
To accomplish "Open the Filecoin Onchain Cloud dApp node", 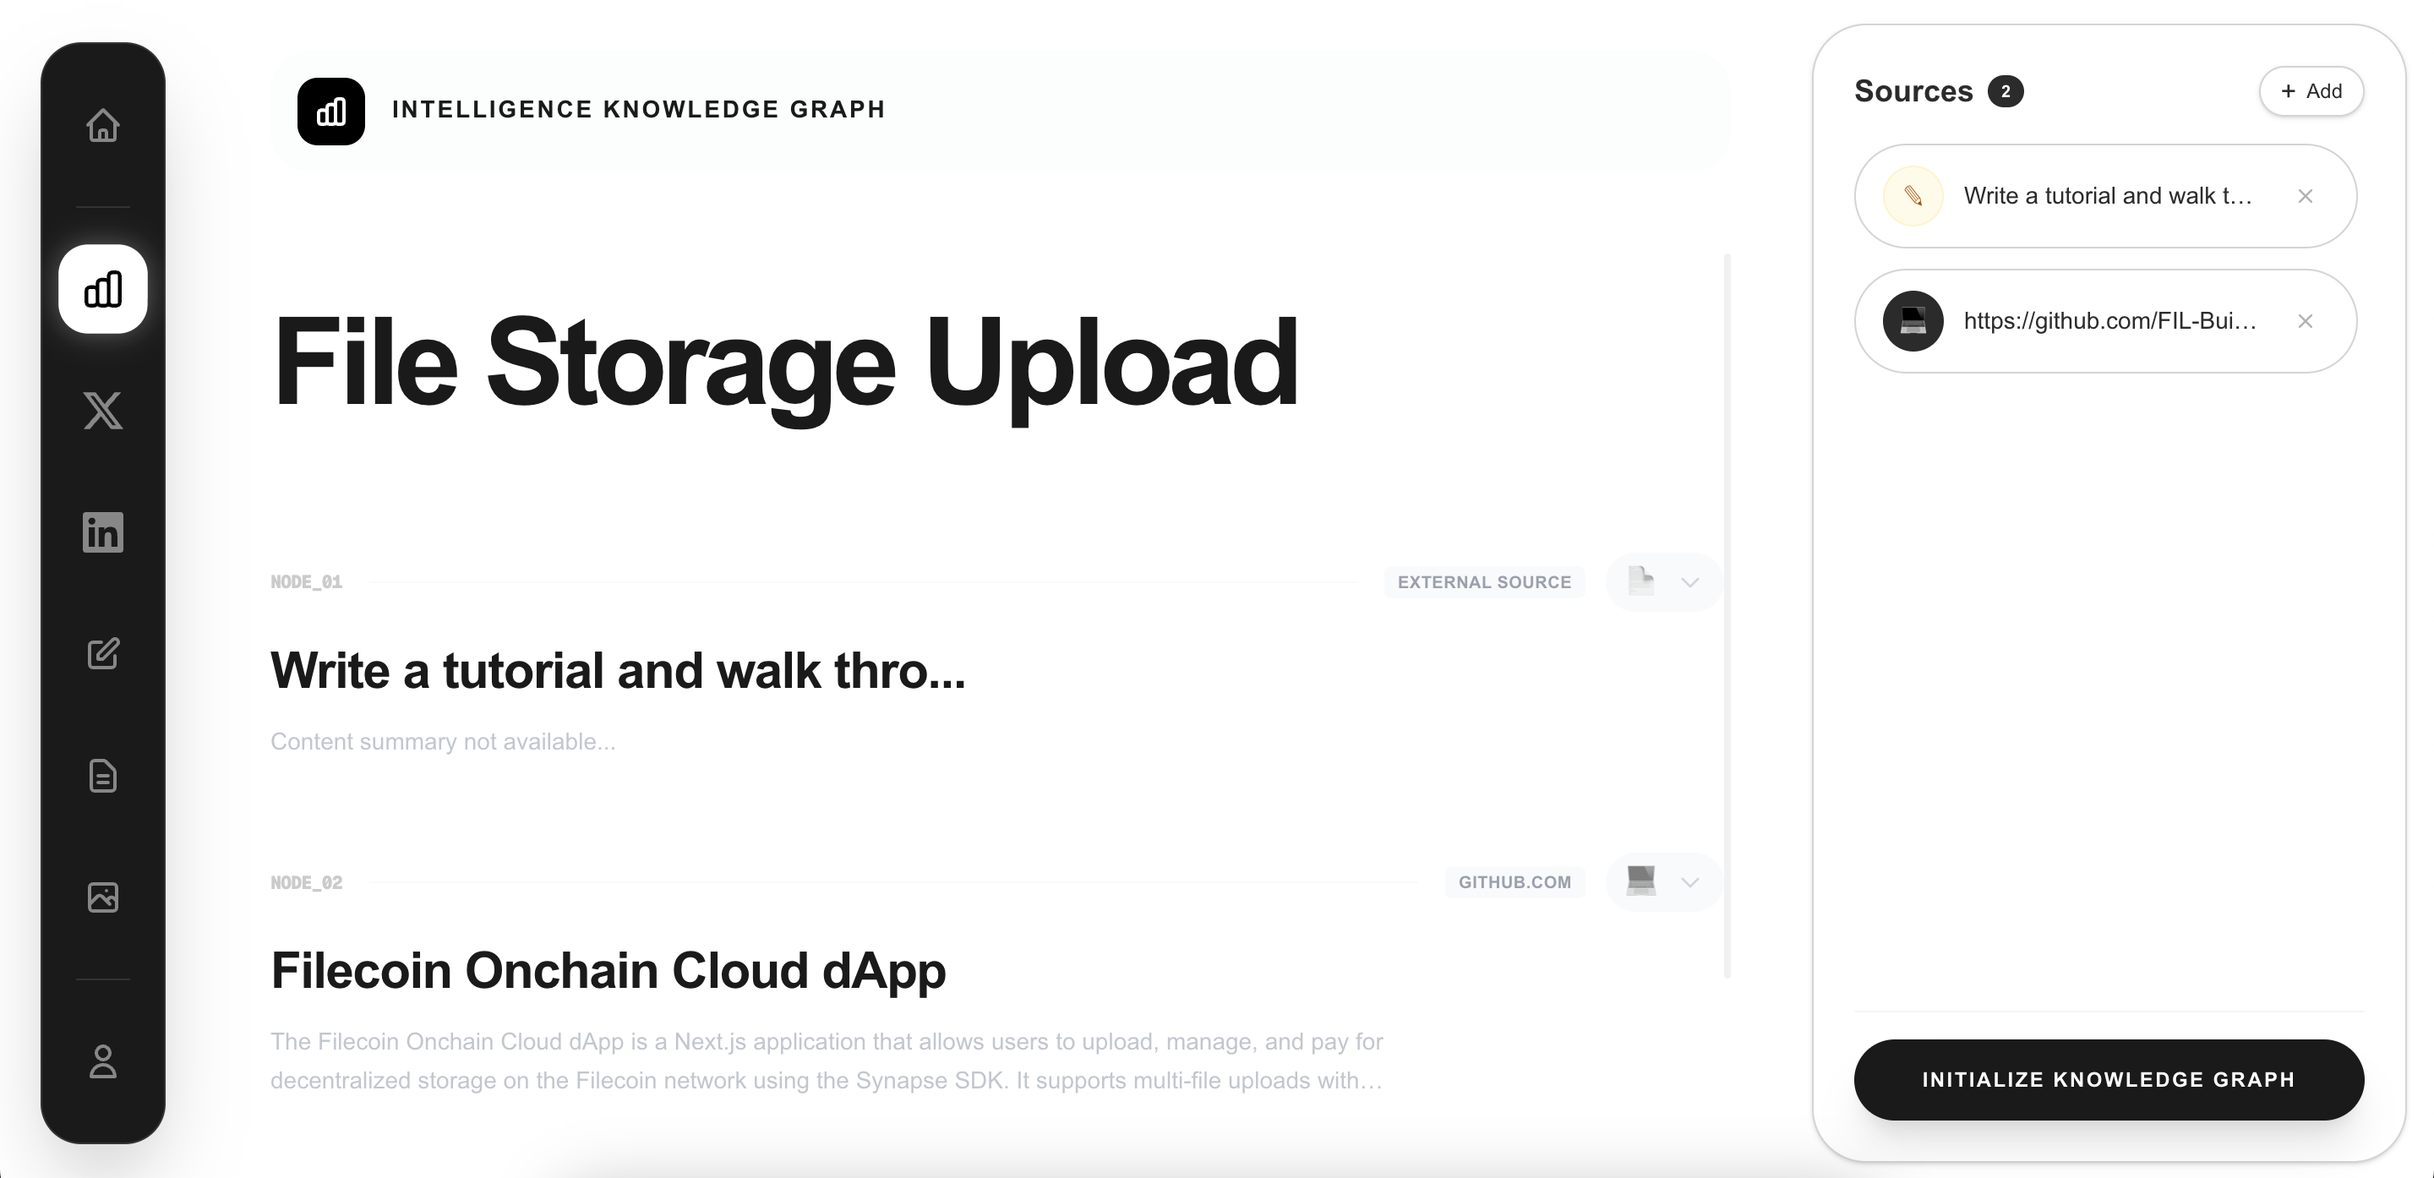I will pos(608,970).
